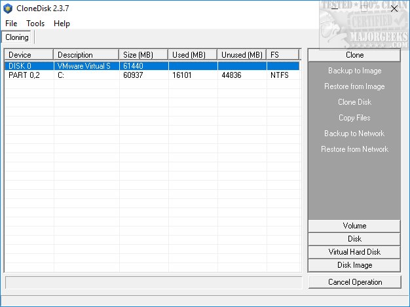
Task: Choose Restore from Network
Action: pyautogui.click(x=354, y=149)
